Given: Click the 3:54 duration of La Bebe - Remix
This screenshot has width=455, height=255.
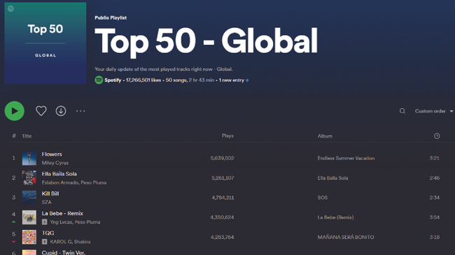Looking at the screenshot, I should (435, 217).
